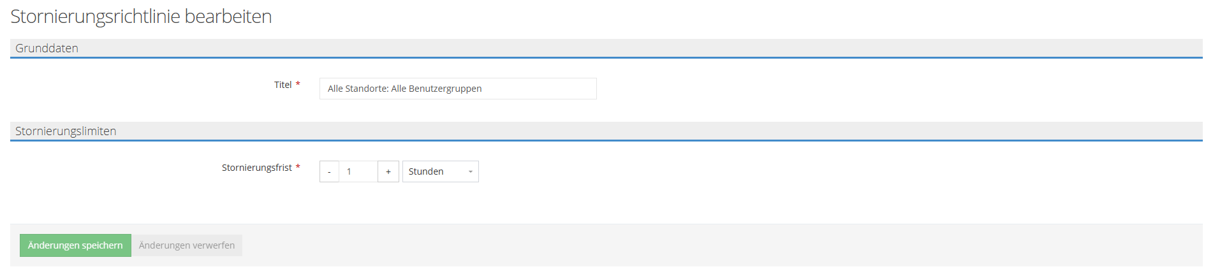Click the text Alle Standorte in title field

(x=357, y=89)
